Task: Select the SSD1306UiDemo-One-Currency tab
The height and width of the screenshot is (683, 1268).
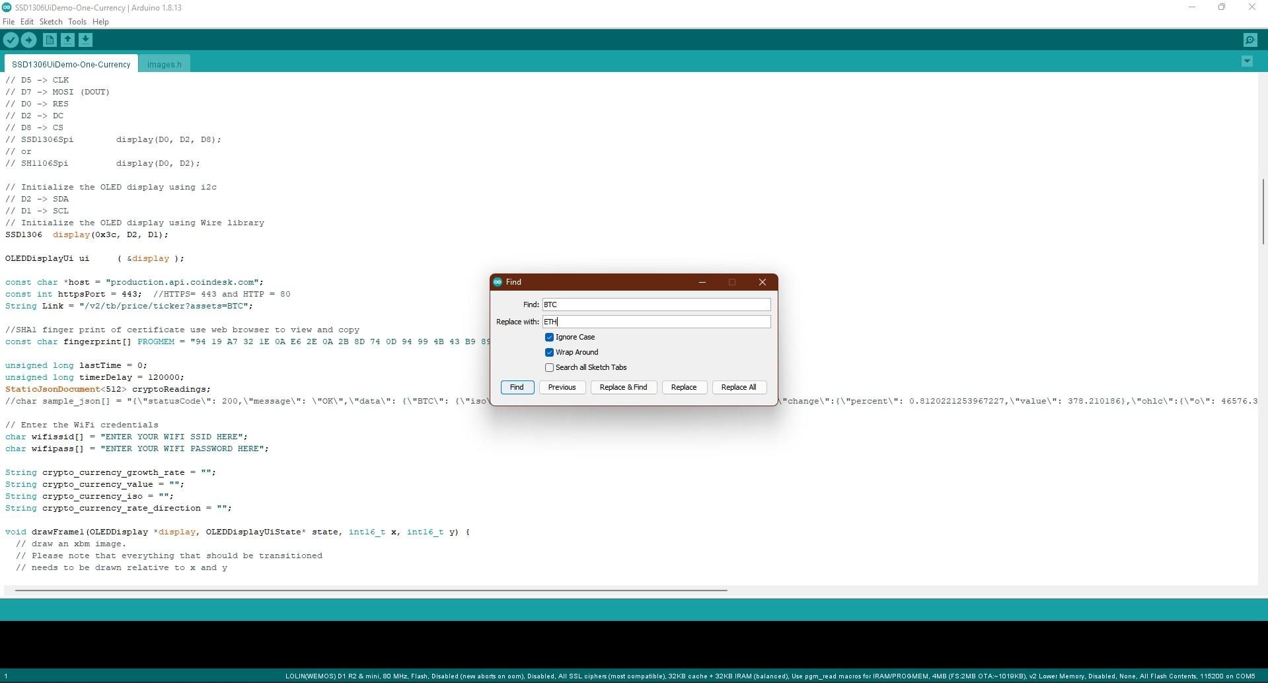Action: [x=71, y=63]
